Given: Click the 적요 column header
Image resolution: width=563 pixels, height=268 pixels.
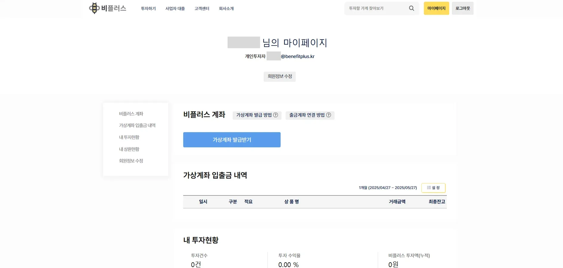Looking at the screenshot, I should [248, 202].
